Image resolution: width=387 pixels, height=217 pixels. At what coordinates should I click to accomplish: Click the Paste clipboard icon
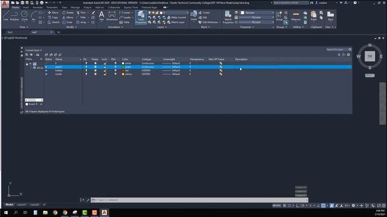pos(313,16)
